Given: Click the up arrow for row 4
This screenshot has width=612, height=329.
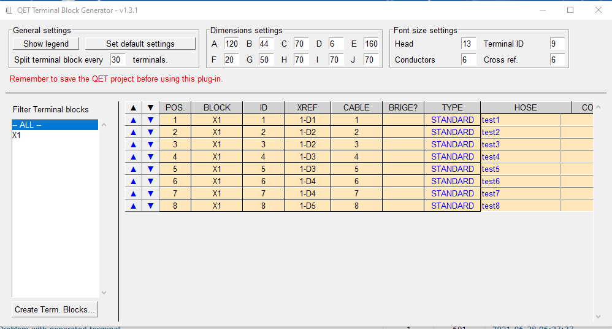Looking at the screenshot, I should point(133,157).
